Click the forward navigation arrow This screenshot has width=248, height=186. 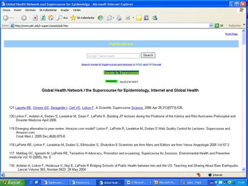(x=24, y=18)
